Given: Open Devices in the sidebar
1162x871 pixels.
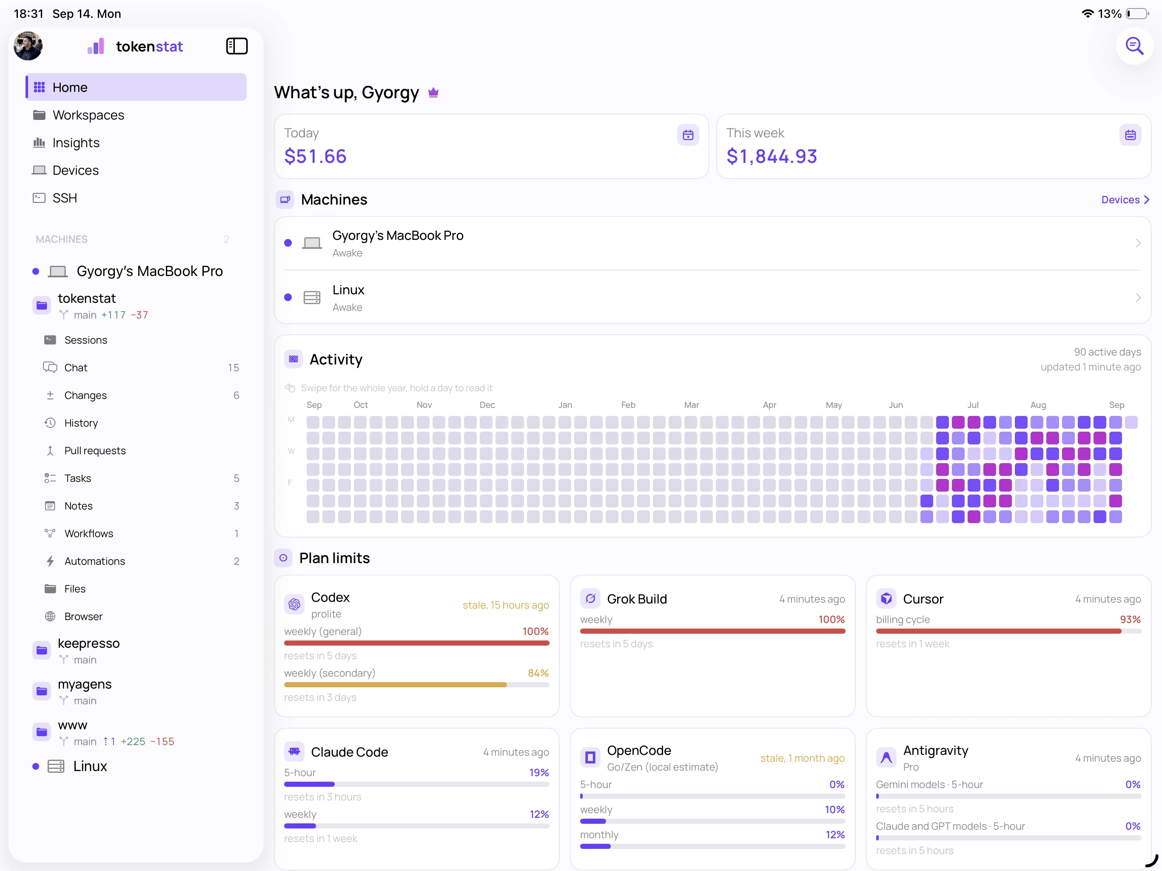Looking at the screenshot, I should coord(136,170).
